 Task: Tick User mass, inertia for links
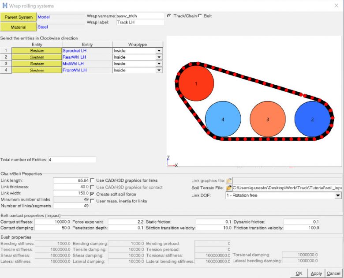tap(93, 201)
